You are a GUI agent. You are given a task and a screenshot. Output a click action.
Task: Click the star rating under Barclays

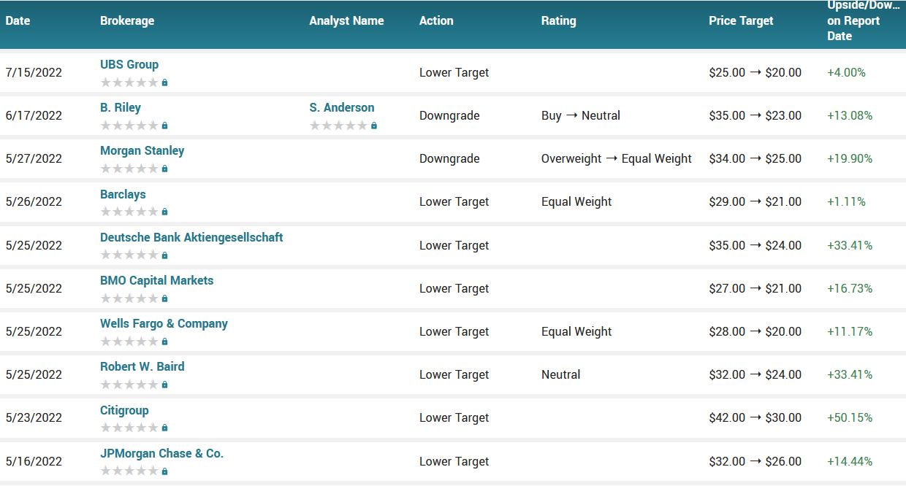(x=129, y=212)
